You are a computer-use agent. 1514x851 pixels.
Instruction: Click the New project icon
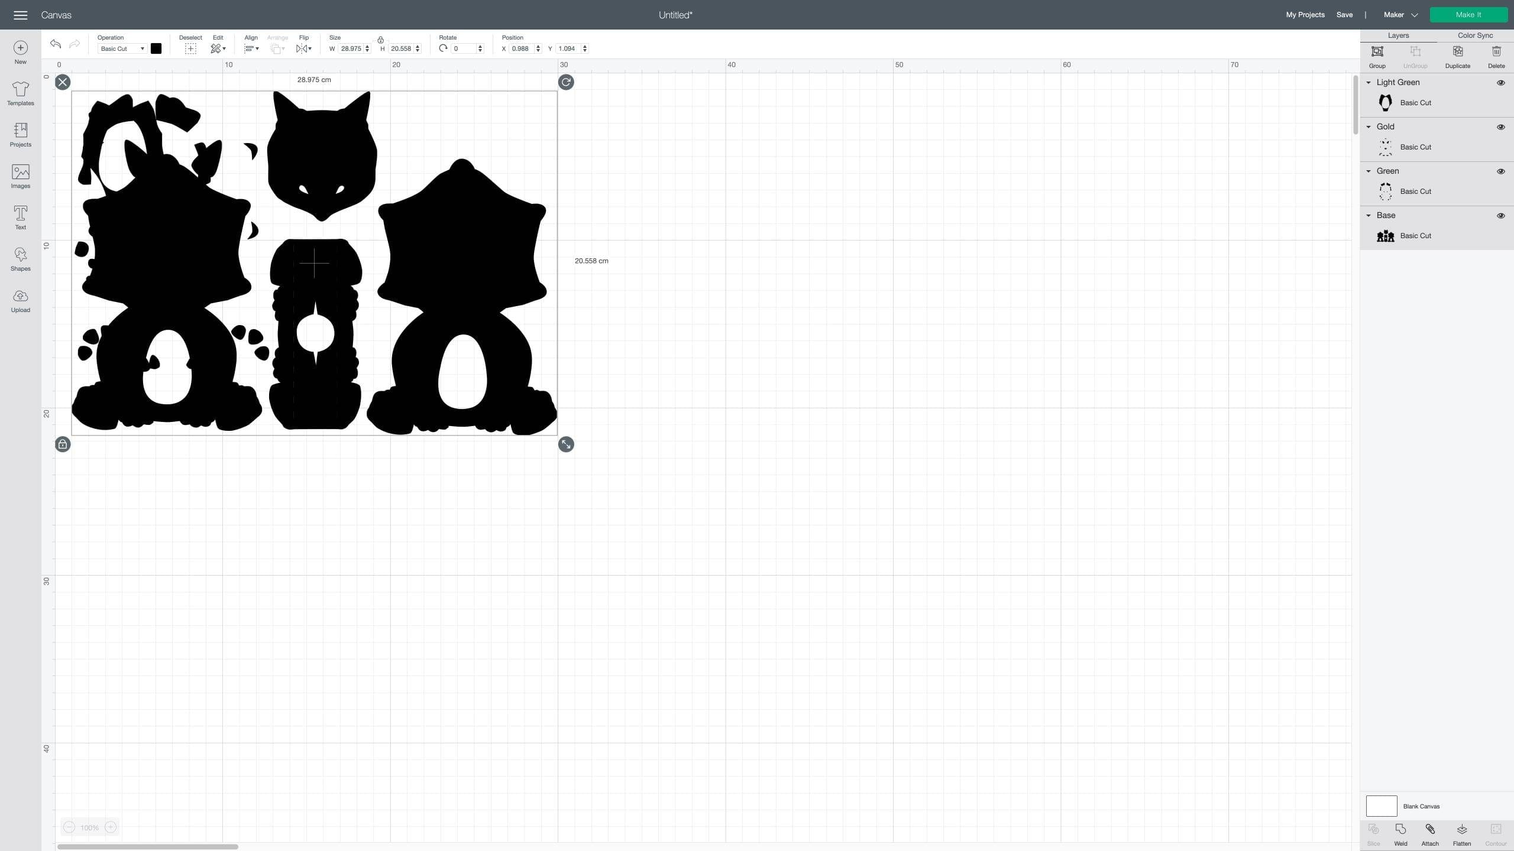pyautogui.click(x=20, y=47)
